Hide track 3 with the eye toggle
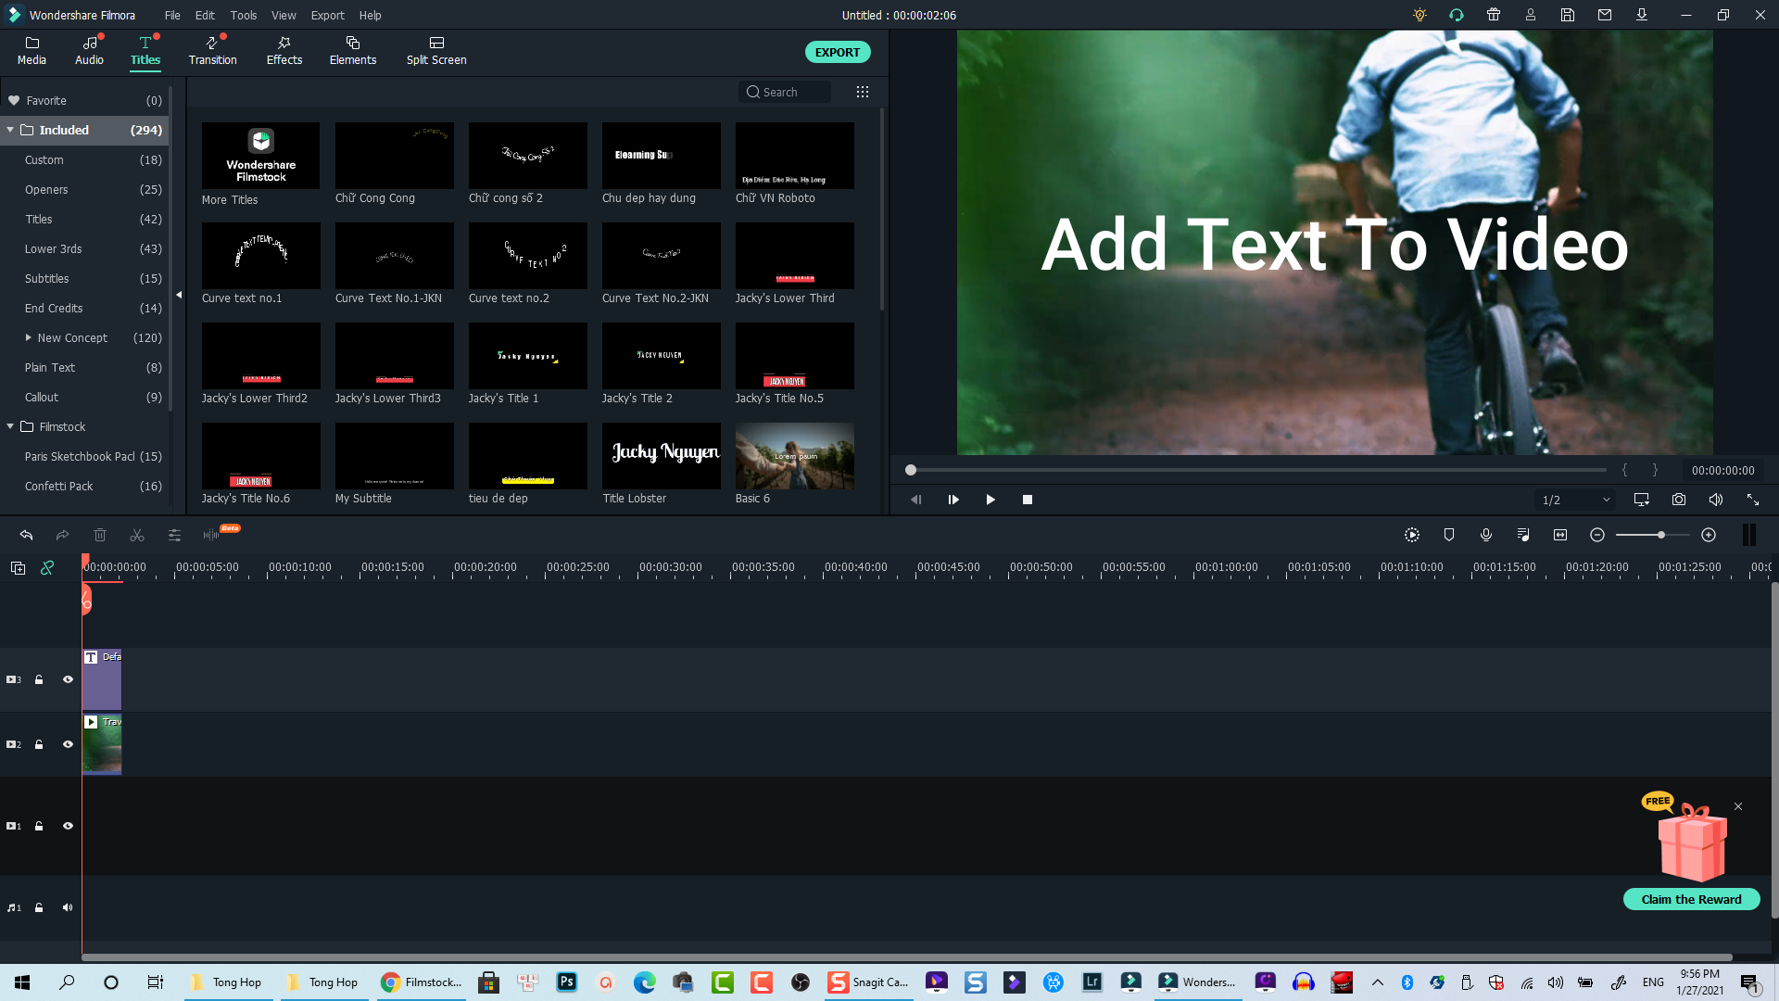This screenshot has height=1001, width=1779. [68, 679]
